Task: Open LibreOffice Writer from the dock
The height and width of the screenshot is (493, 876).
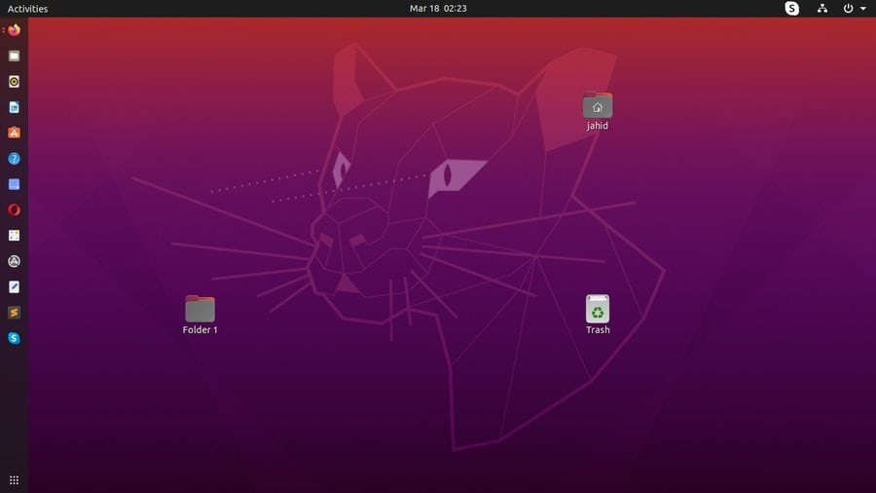Action: click(14, 107)
